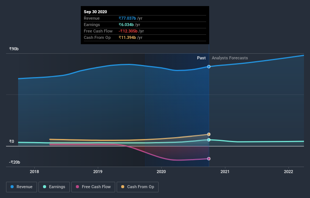
Task: Click the Sep 30 2020 tooltip date
Action: pyautogui.click(x=95, y=12)
